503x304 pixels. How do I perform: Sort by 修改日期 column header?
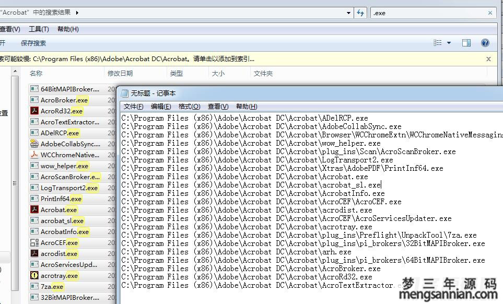pos(120,74)
